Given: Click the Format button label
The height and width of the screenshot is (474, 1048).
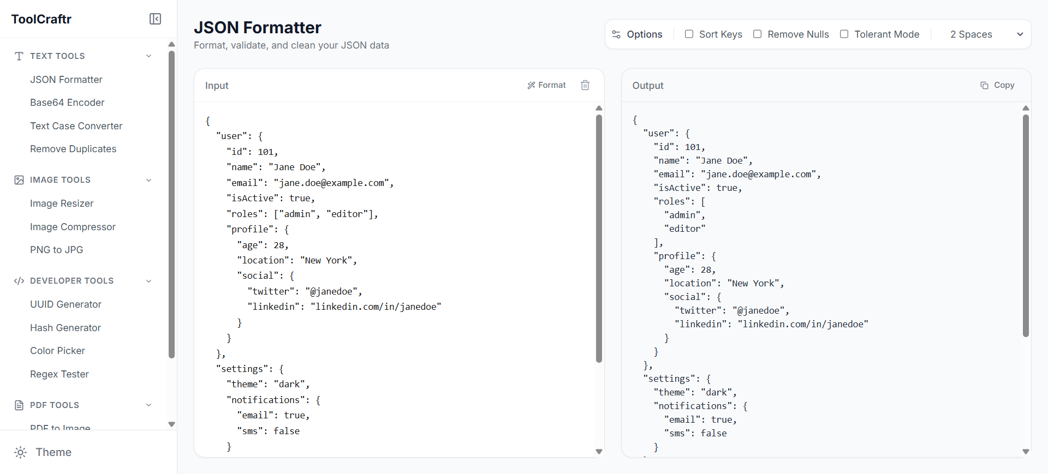Looking at the screenshot, I should 552,85.
